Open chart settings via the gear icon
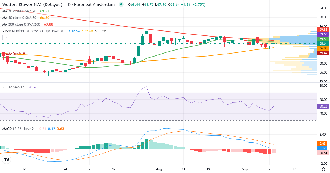This screenshot has width=330, height=173. (x=324, y=169)
